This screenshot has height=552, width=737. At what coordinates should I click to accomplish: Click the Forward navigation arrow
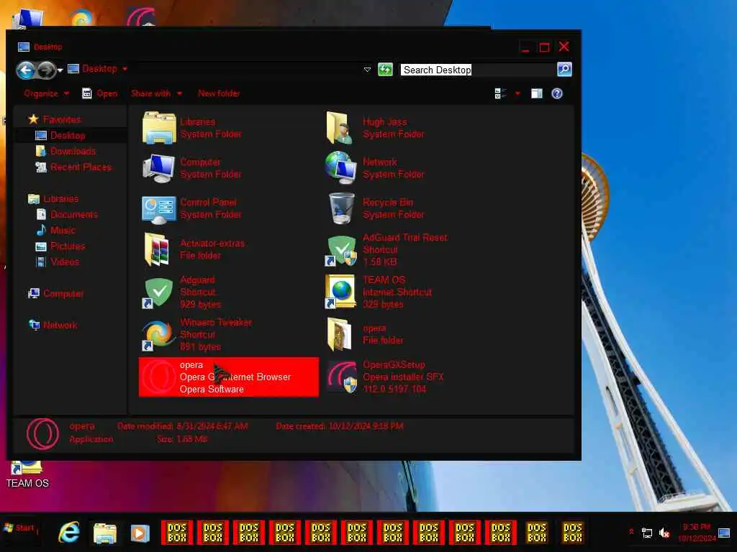point(47,70)
